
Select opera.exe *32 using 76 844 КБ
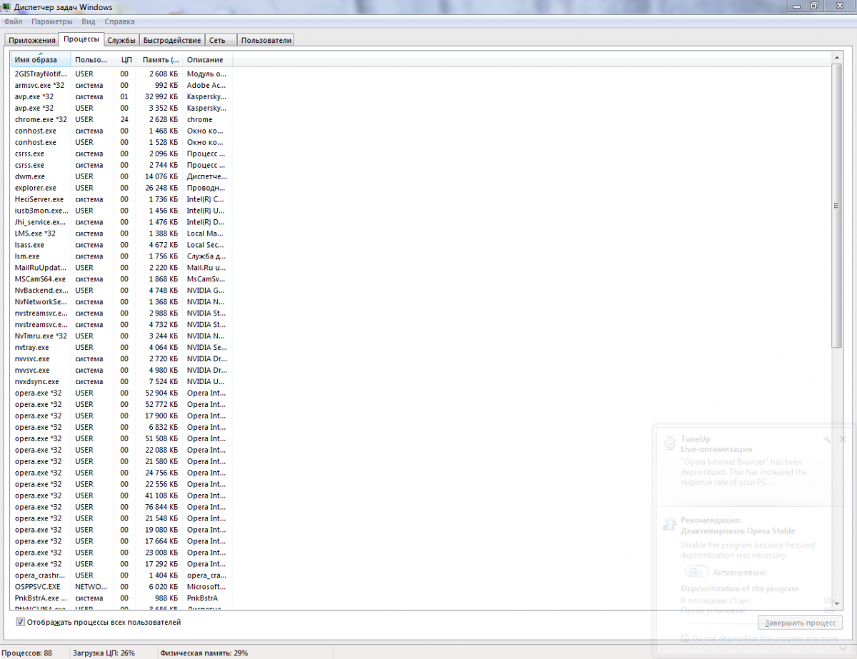(121, 507)
